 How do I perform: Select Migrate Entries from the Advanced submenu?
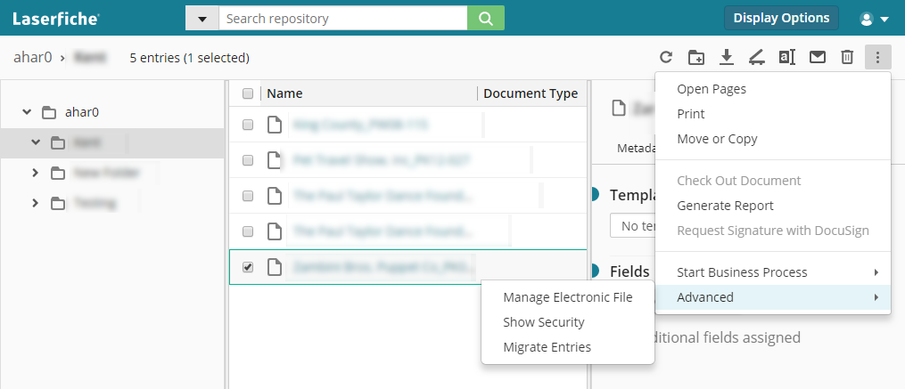coord(547,347)
